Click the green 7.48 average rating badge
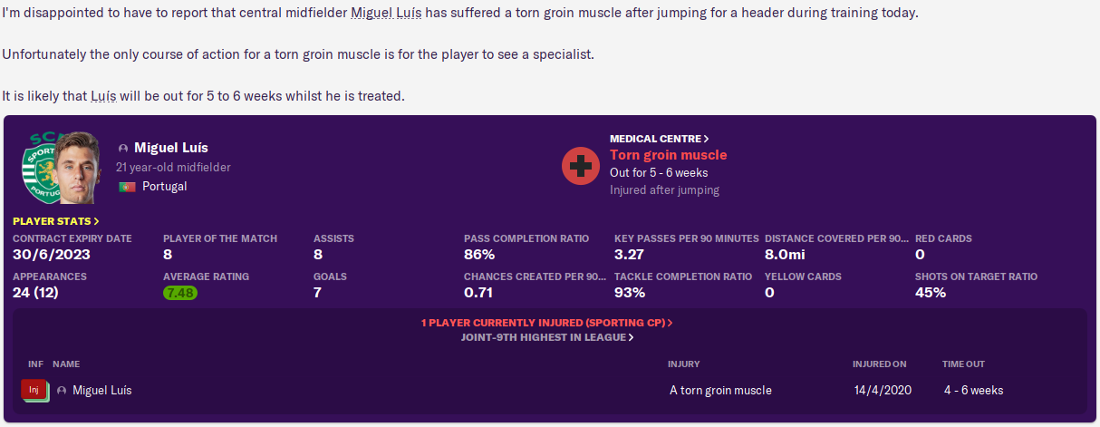The image size is (1100, 427). click(180, 293)
